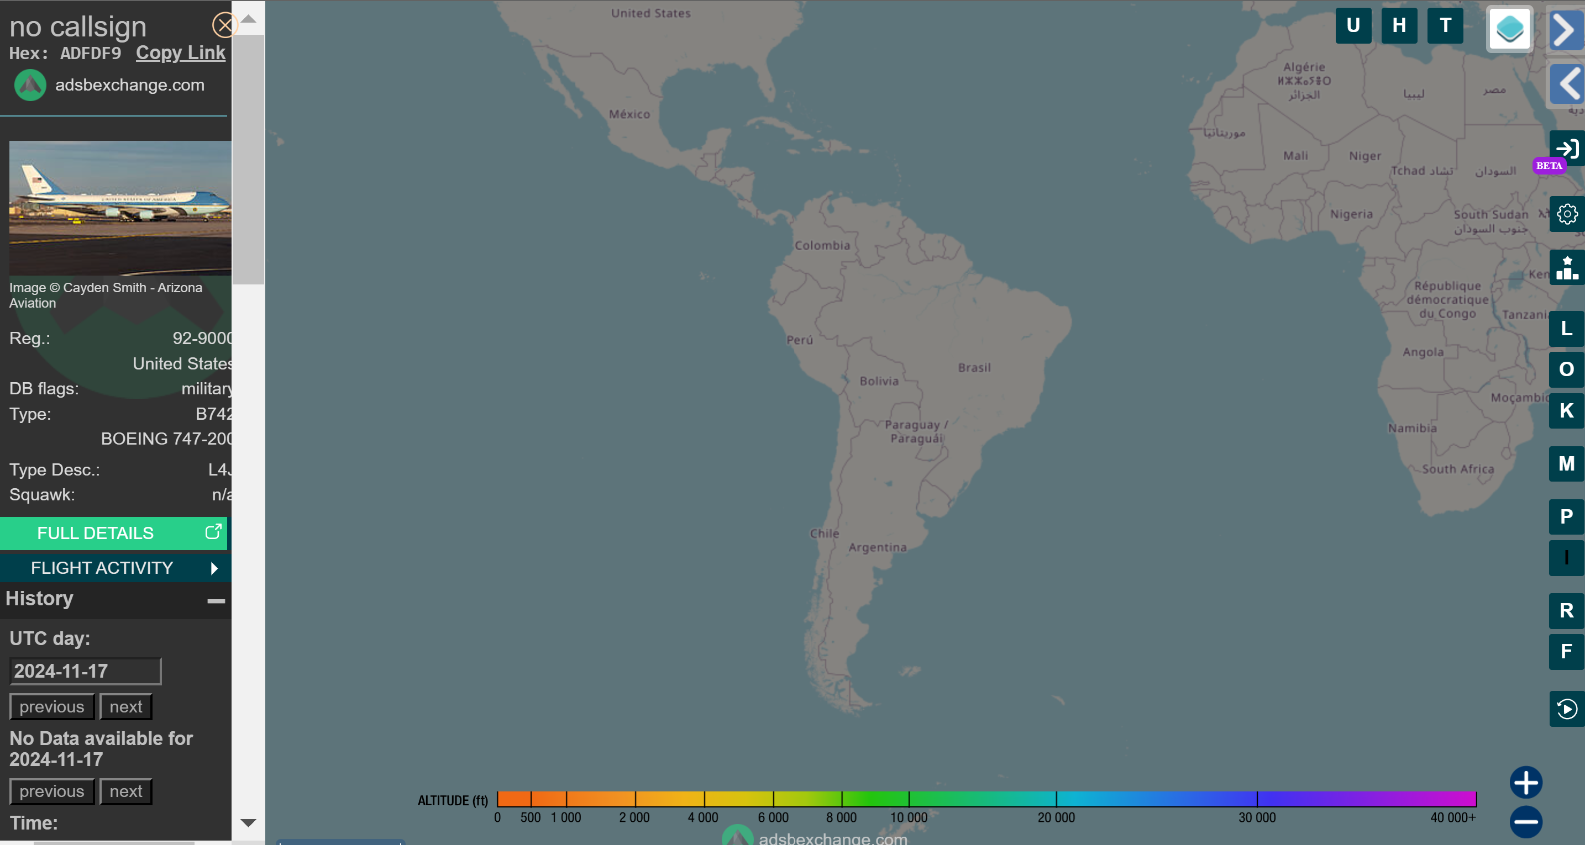Toggle the P map option button
Screen dimensions: 1585x845
[1567, 516]
